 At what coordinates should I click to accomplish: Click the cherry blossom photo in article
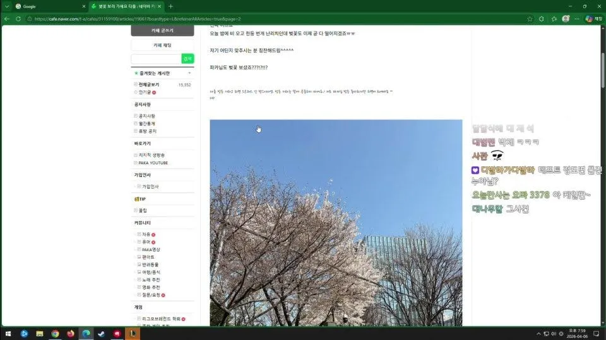pos(336,223)
